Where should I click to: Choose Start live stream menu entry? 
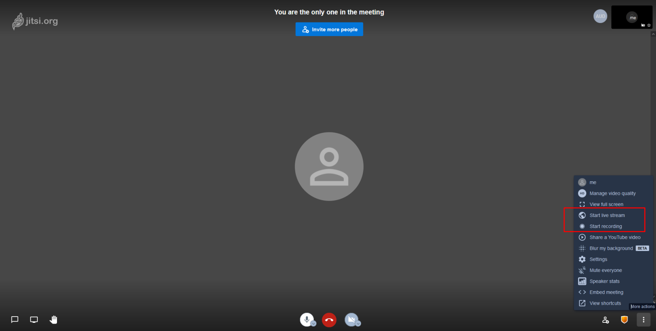607,215
